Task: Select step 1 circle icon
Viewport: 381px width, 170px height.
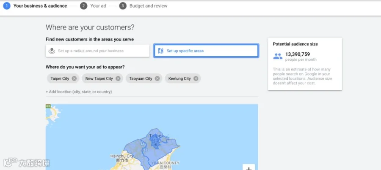Action: [x=6, y=6]
